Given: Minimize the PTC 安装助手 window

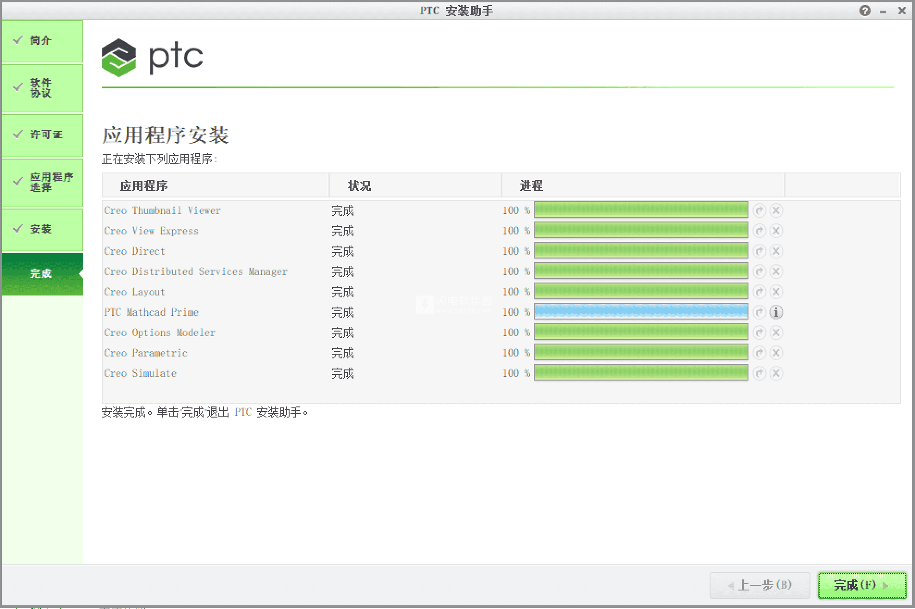Looking at the screenshot, I should 883,11.
